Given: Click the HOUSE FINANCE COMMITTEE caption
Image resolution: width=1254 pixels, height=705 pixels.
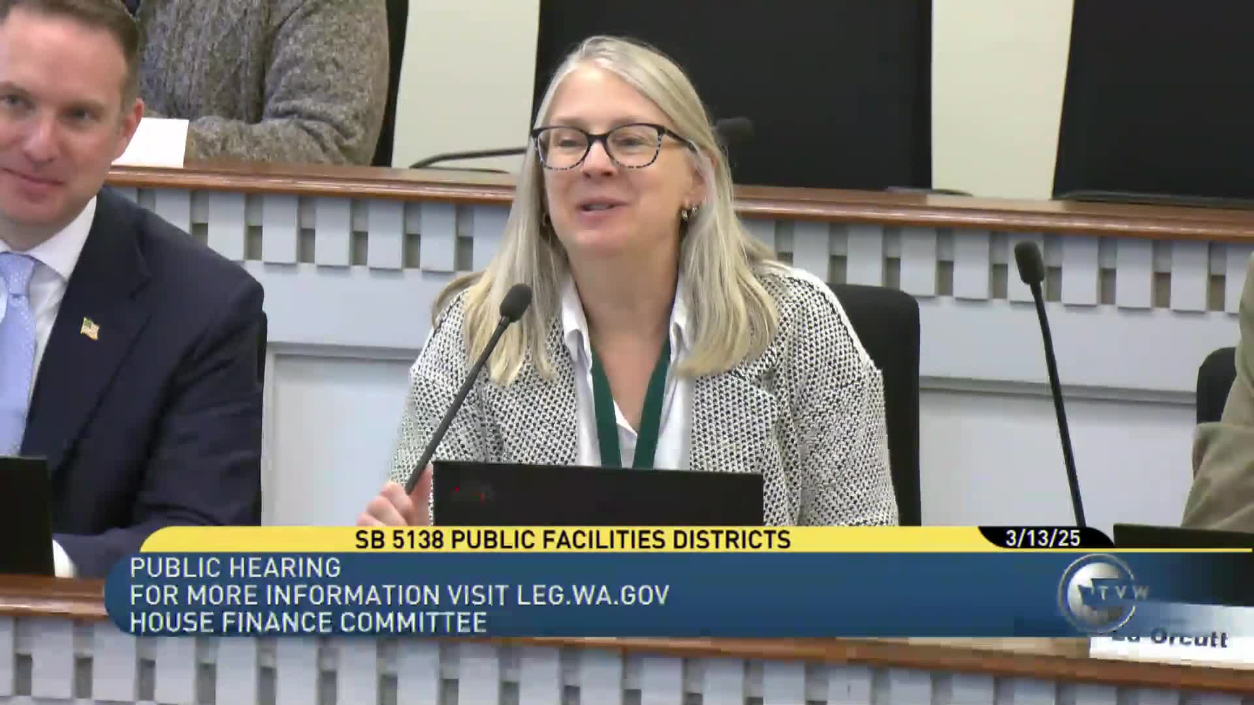Looking at the screenshot, I should point(308,622).
